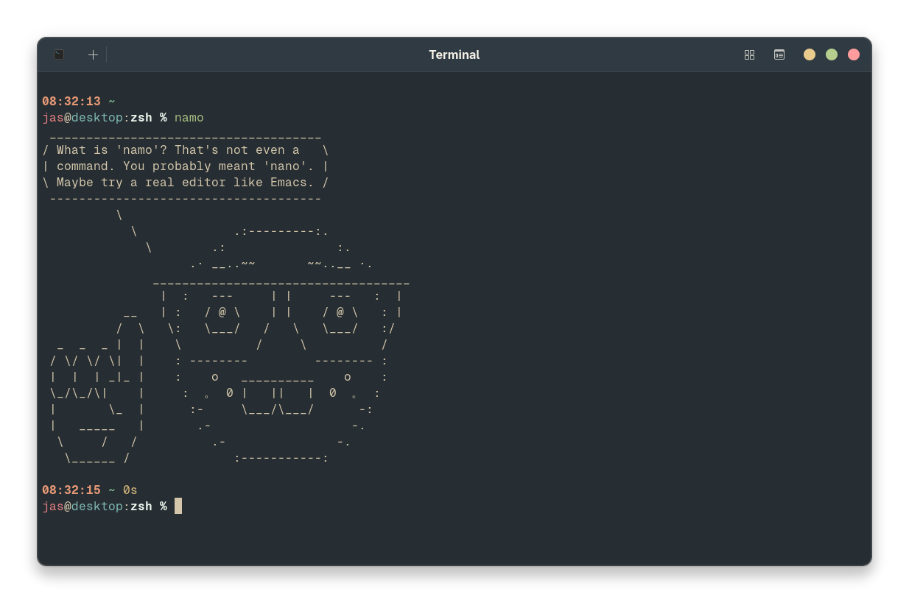Click the mistyped "namo" command text
This screenshot has width=909, height=603.
point(189,118)
